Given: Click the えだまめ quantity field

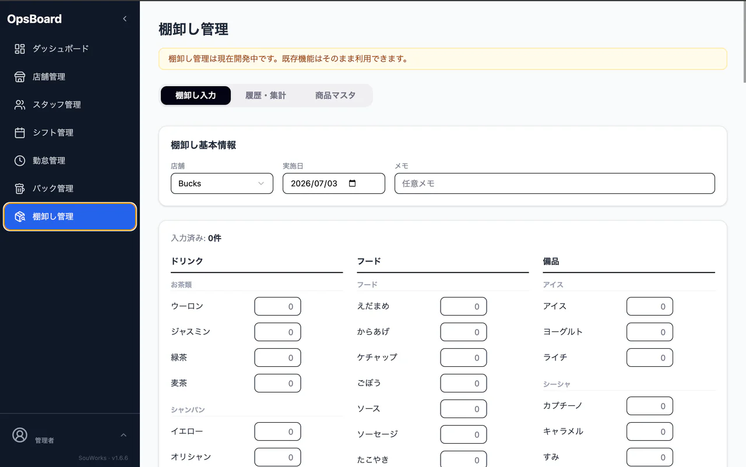Looking at the screenshot, I should 464,306.
